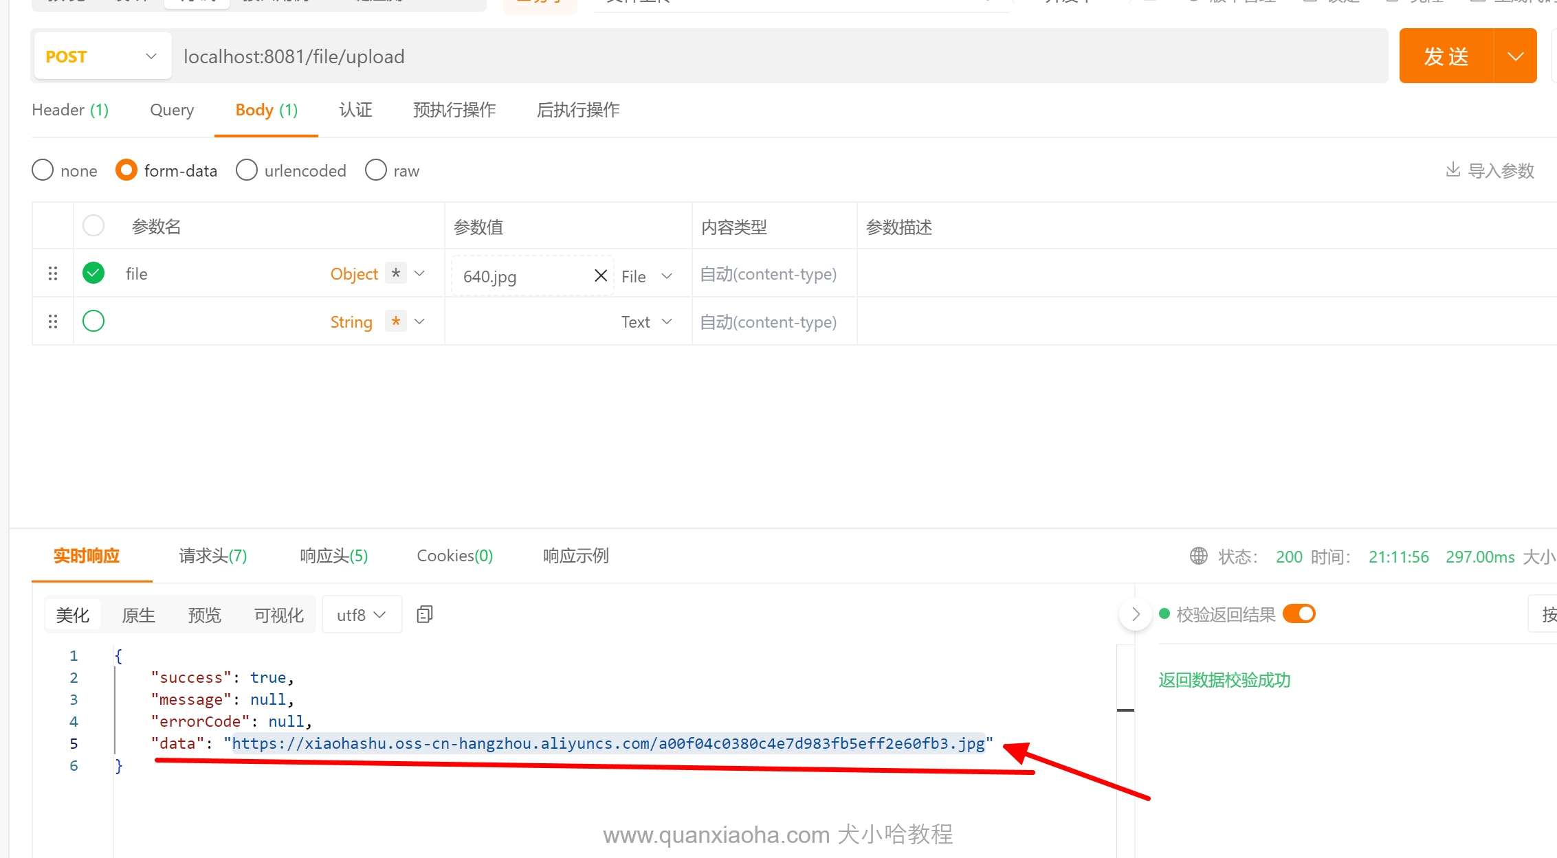
Task: Click the drag handle of file row
Action: pos(53,273)
